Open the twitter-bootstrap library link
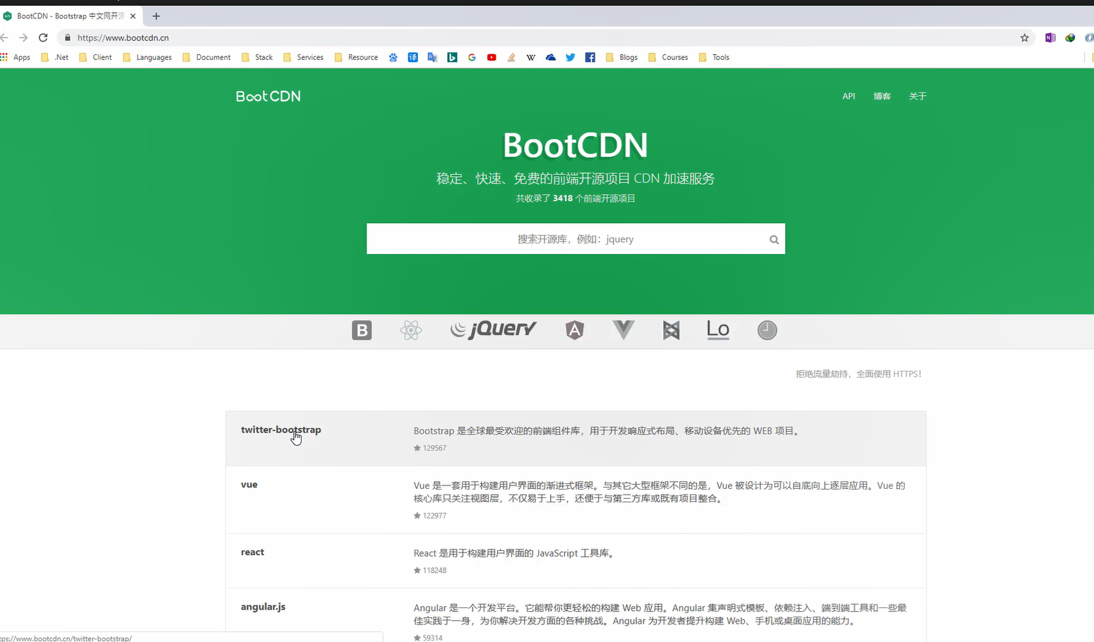Viewport: 1094px width, 642px height. click(280, 430)
